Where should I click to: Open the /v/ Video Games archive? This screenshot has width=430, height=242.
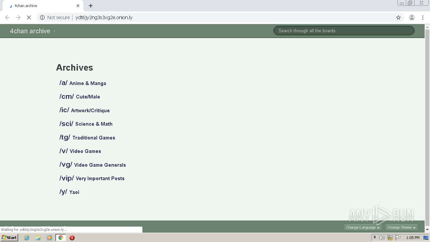tap(80, 151)
